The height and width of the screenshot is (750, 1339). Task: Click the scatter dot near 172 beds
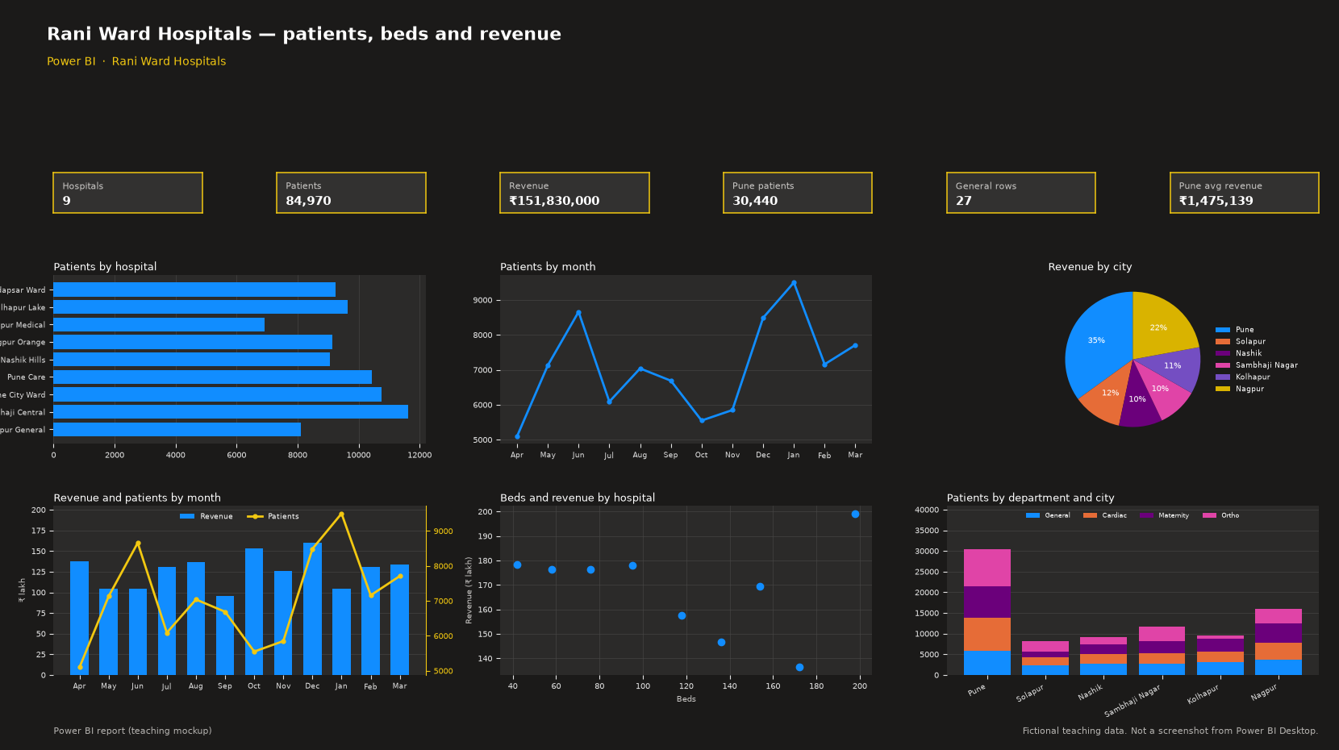(799, 667)
